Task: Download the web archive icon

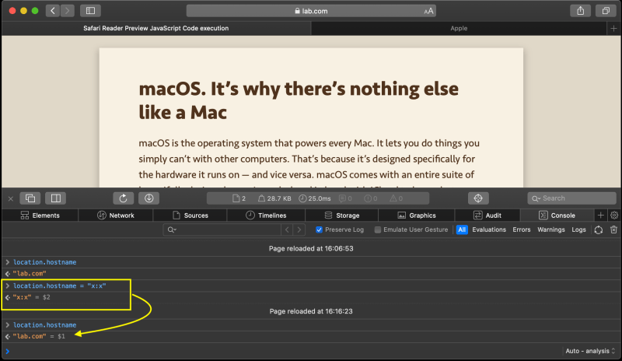Action: tap(149, 198)
